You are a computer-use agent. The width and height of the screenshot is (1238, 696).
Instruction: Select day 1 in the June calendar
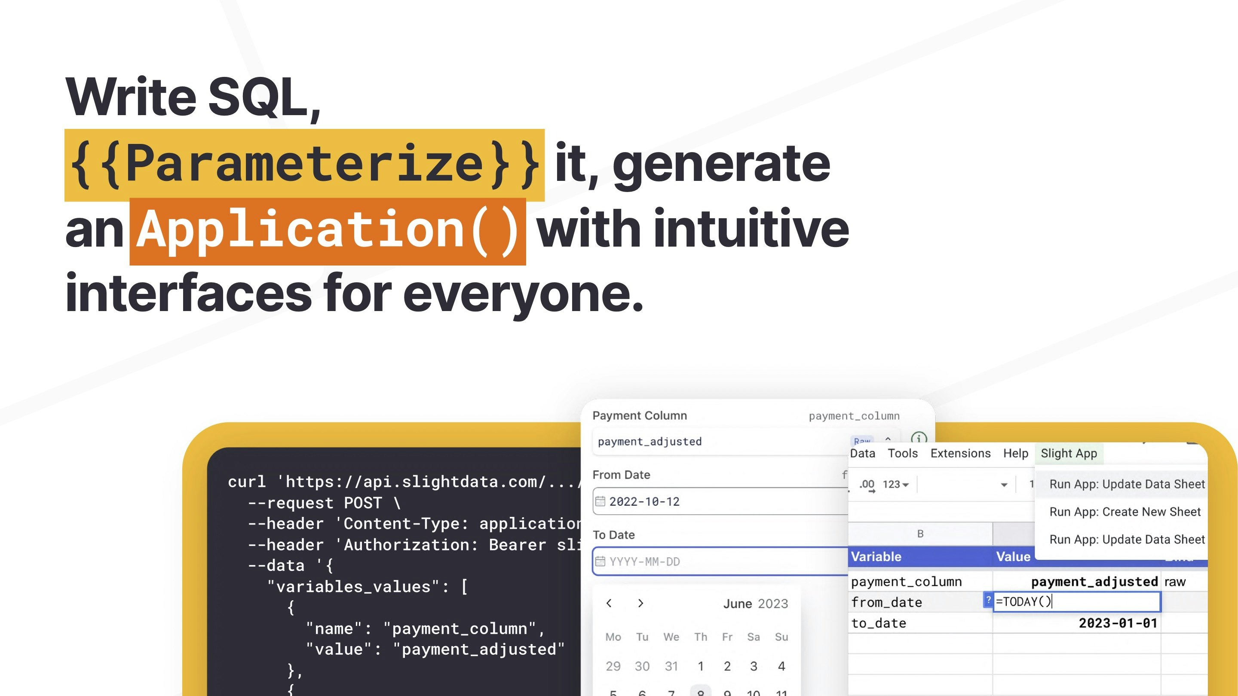(x=701, y=666)
